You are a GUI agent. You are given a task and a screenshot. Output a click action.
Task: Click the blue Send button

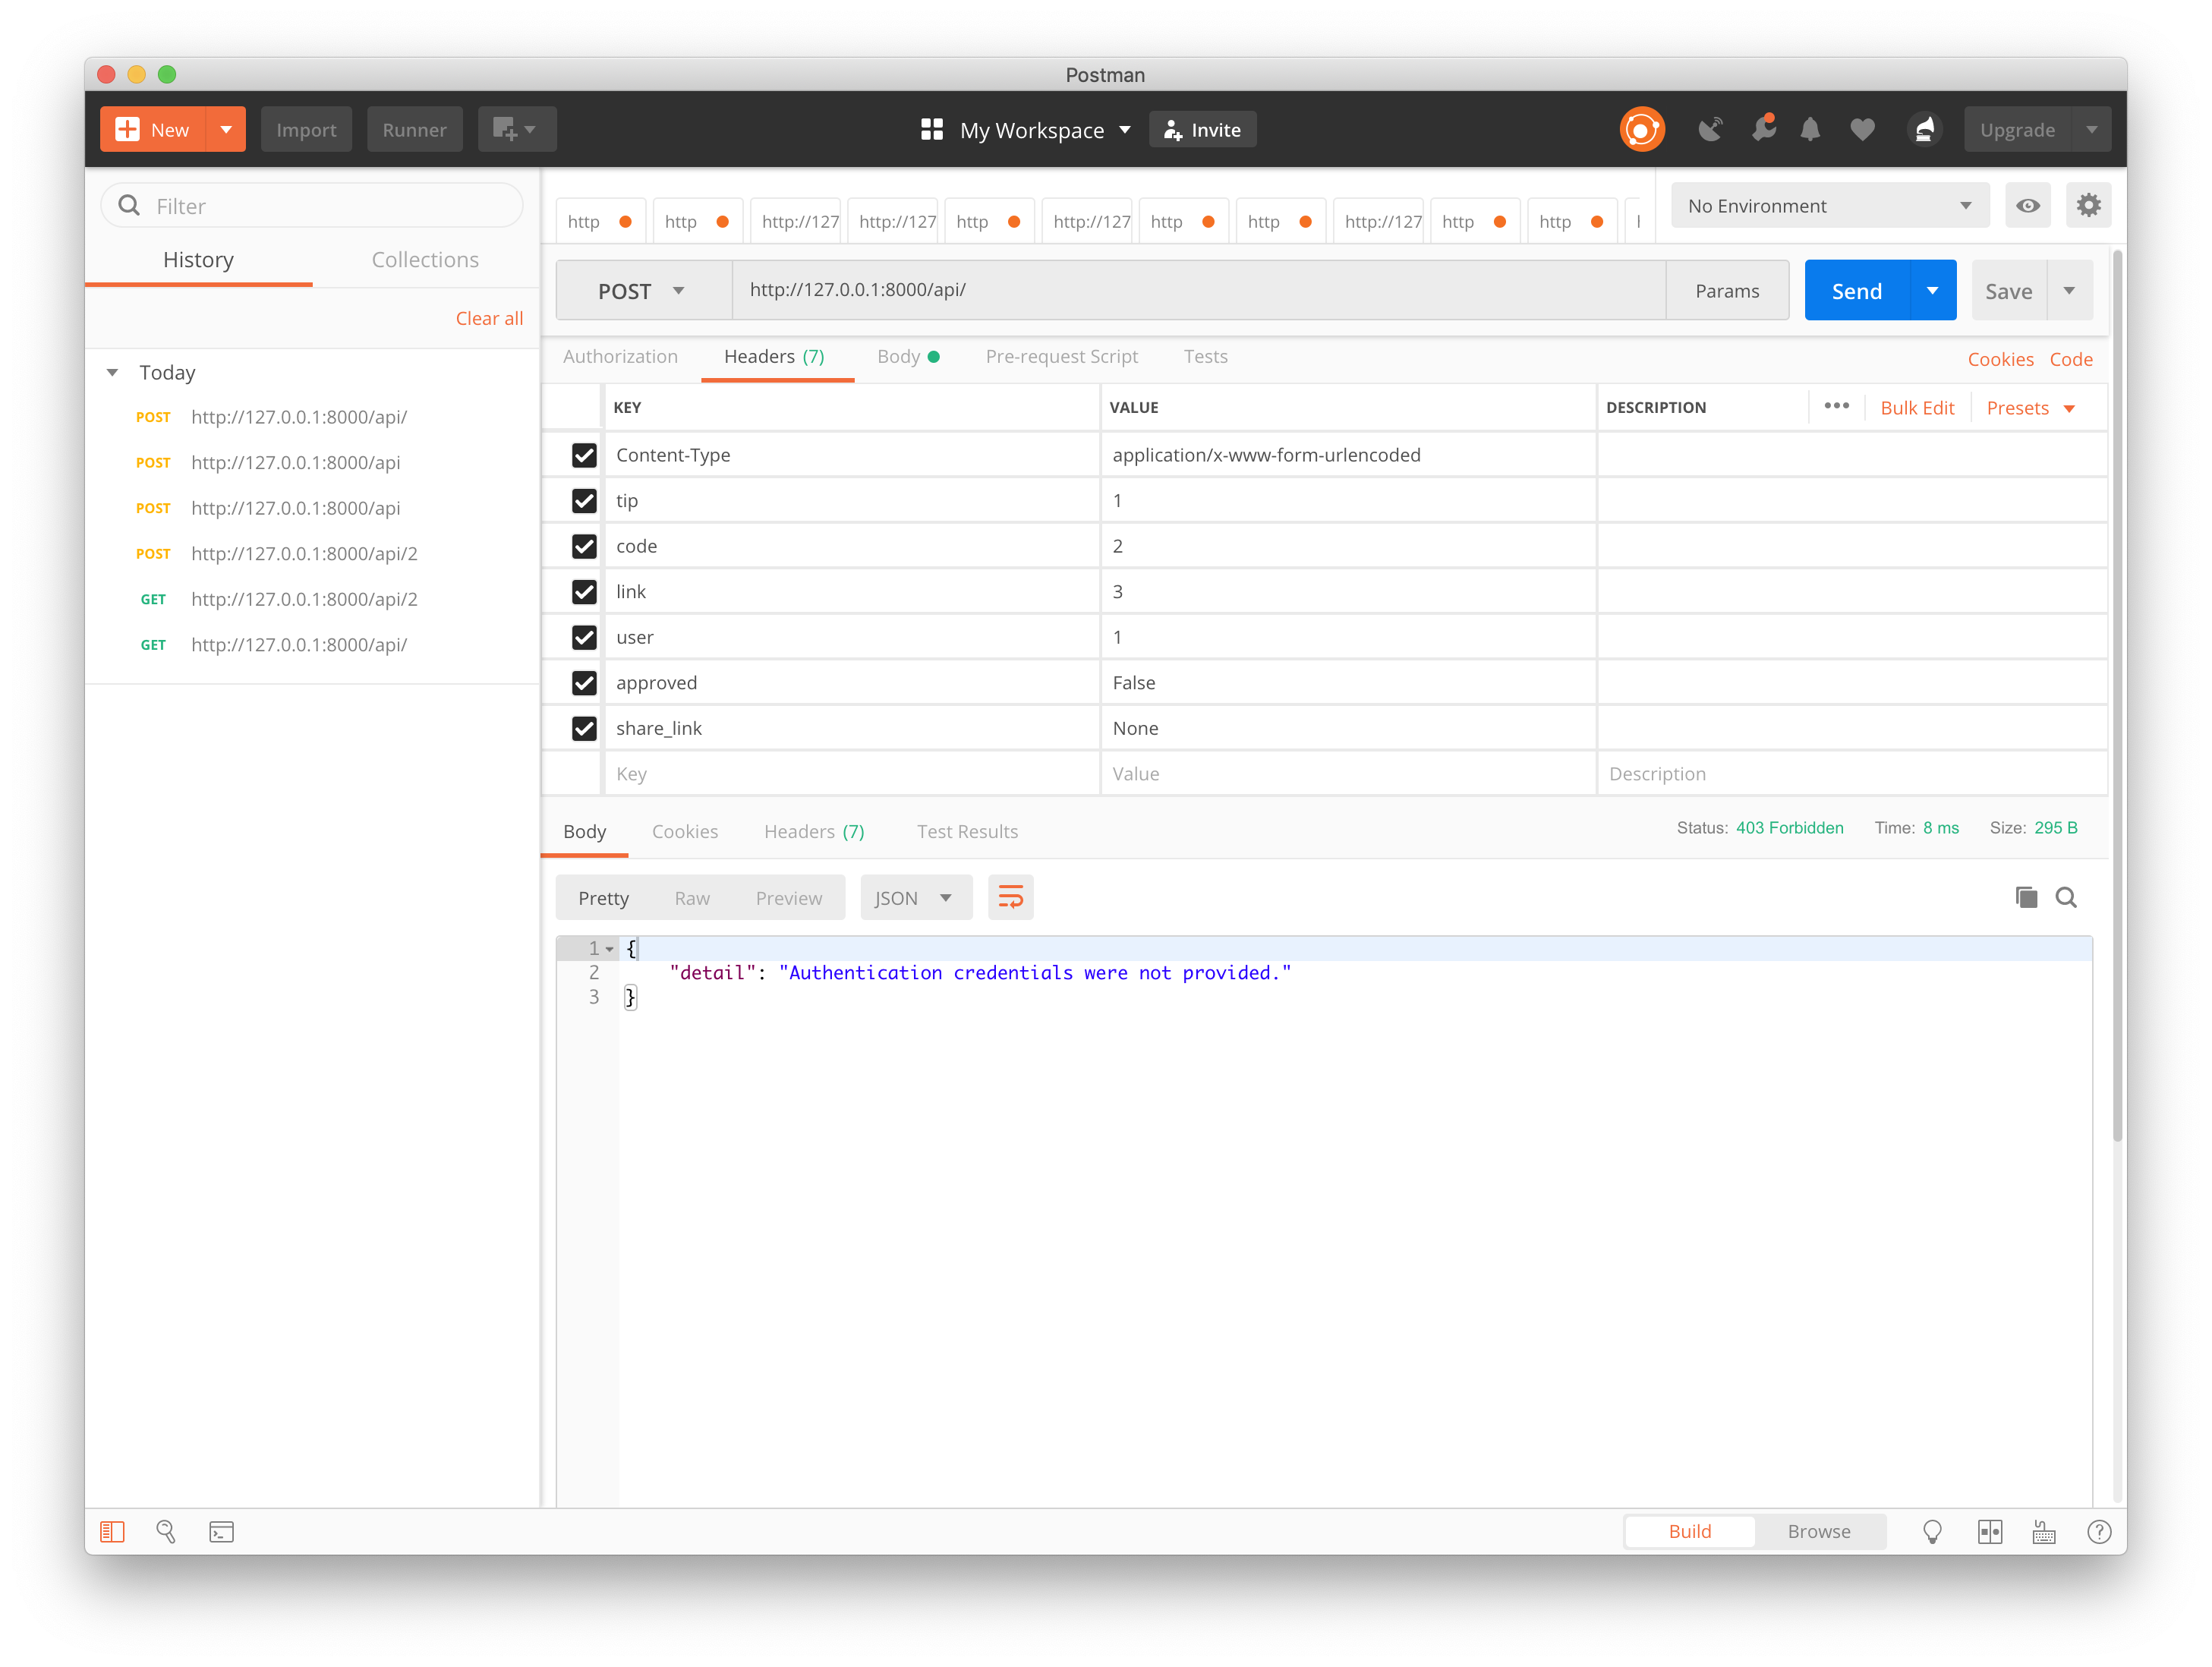1856,291
